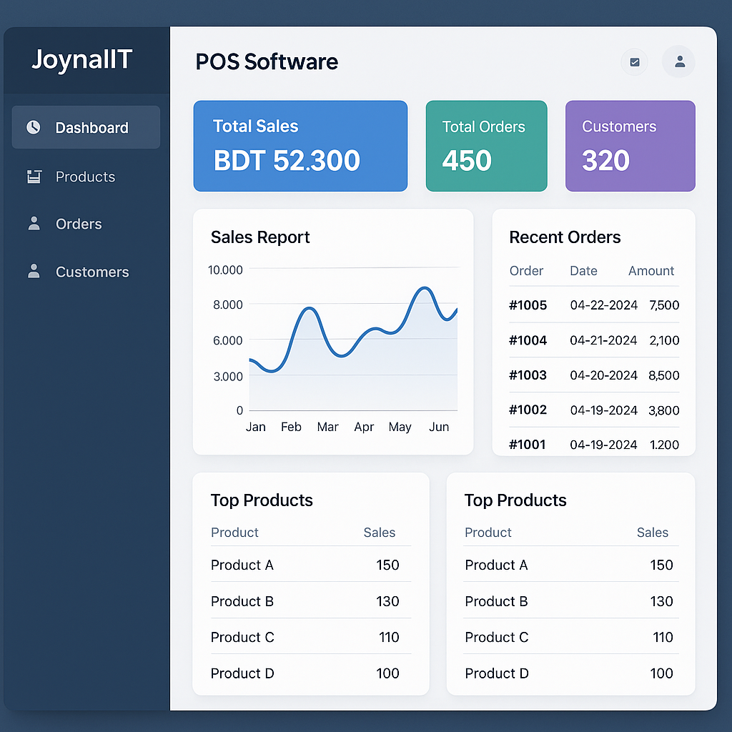This screenshot has width=732, height=732.
Task: Click the Products cart icon in sidebar
Action: (x=33, y=177)
